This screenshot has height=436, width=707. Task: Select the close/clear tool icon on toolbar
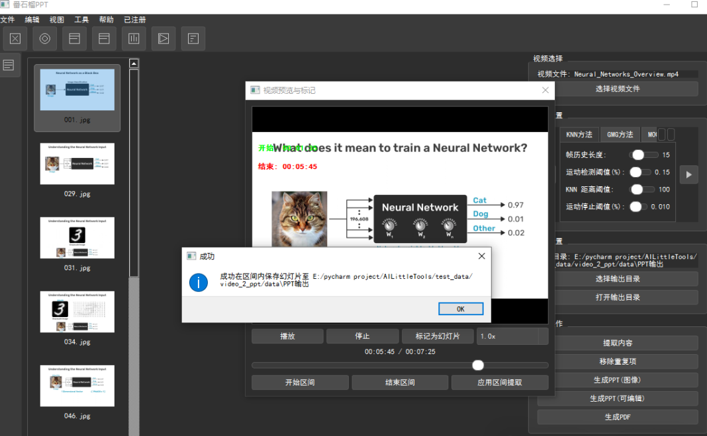pyautogui.click(x=15, y=38)
